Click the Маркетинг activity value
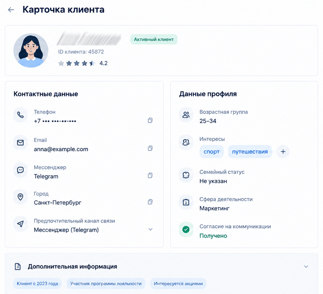 [214, 208]
